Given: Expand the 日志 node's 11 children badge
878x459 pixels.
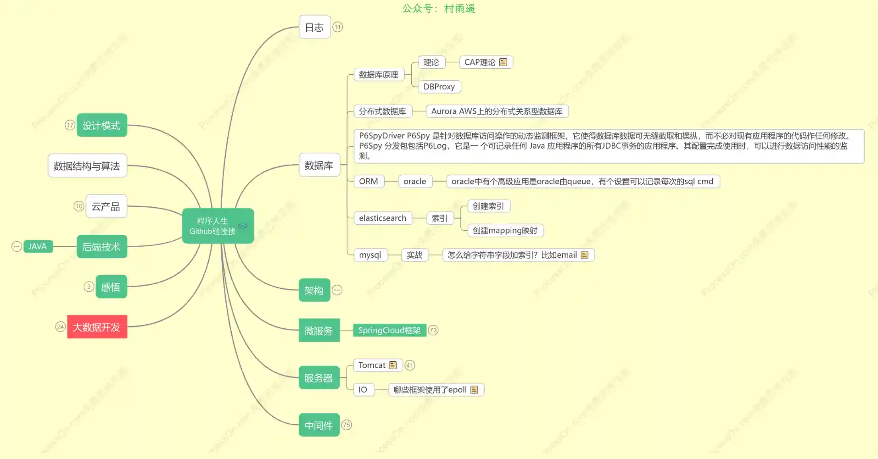Looking at the screenshot, I should (x=337, y=27).
